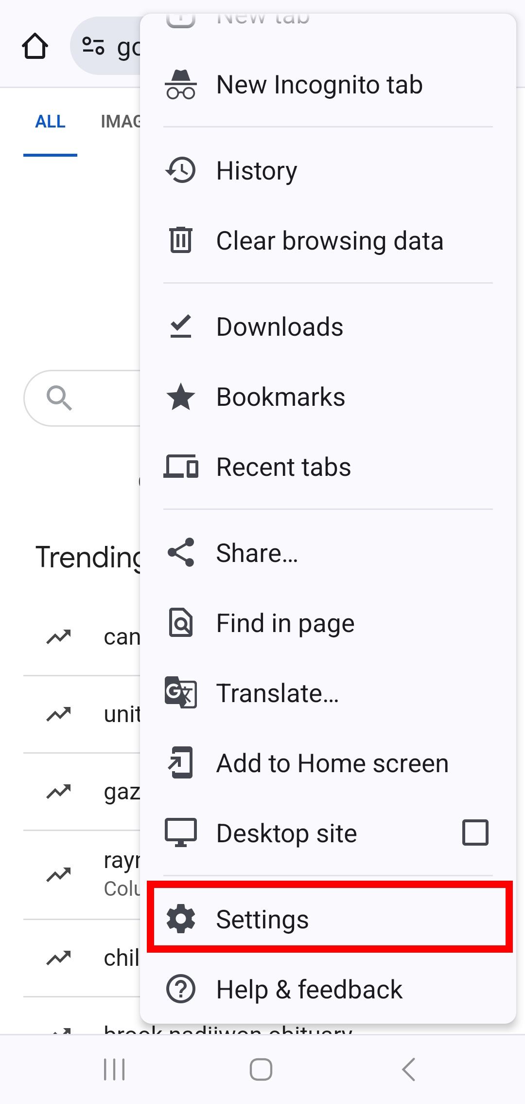Select the Bookmarks star icon
Screen dimensions: 525x1104
pos(180,397)
